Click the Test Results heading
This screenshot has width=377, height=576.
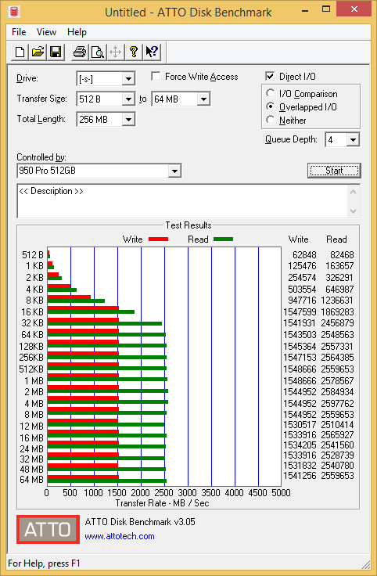coord(188,225)
